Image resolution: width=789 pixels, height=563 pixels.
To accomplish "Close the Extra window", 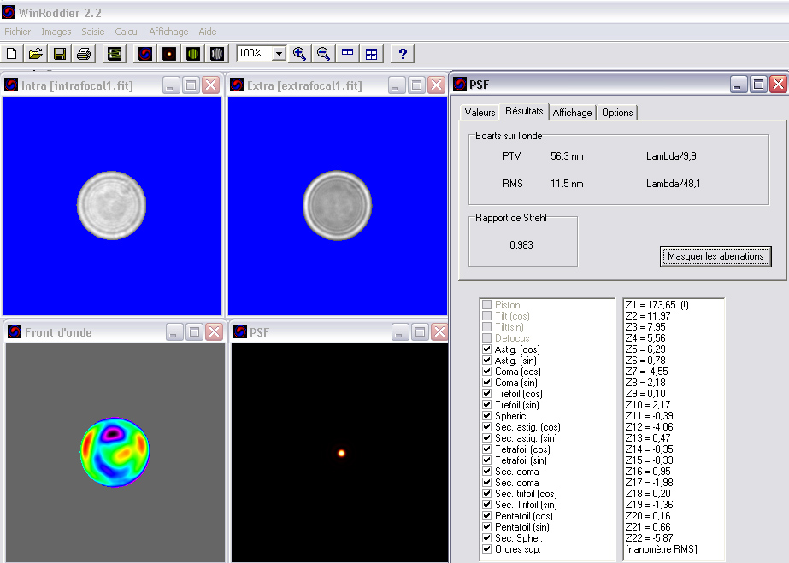I will pyautogui.click(x=437, y=85).
